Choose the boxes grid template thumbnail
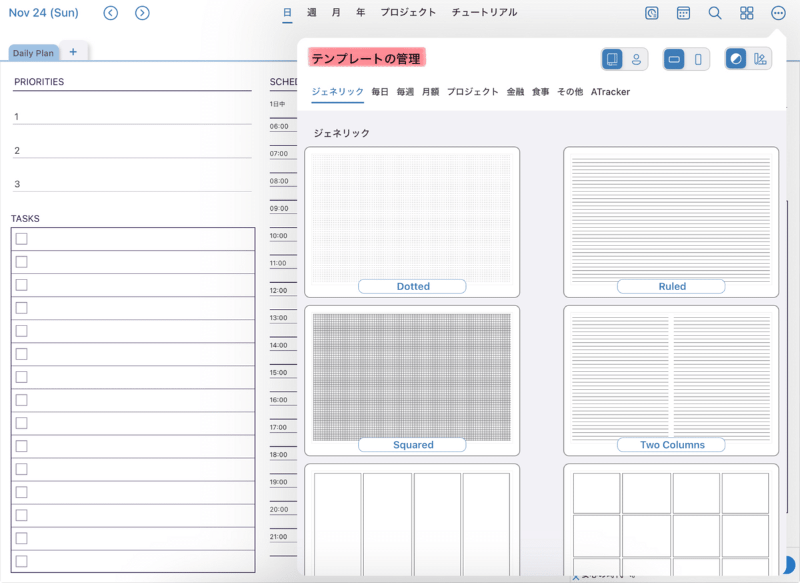 671,520
